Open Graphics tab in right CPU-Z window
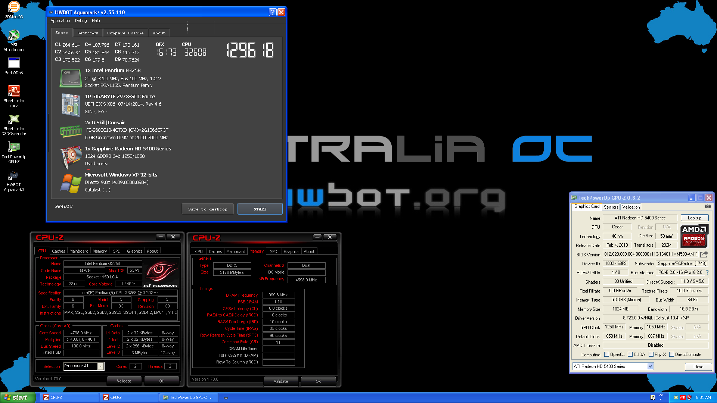This screenshot has height=403, width=717. [291, 252]
